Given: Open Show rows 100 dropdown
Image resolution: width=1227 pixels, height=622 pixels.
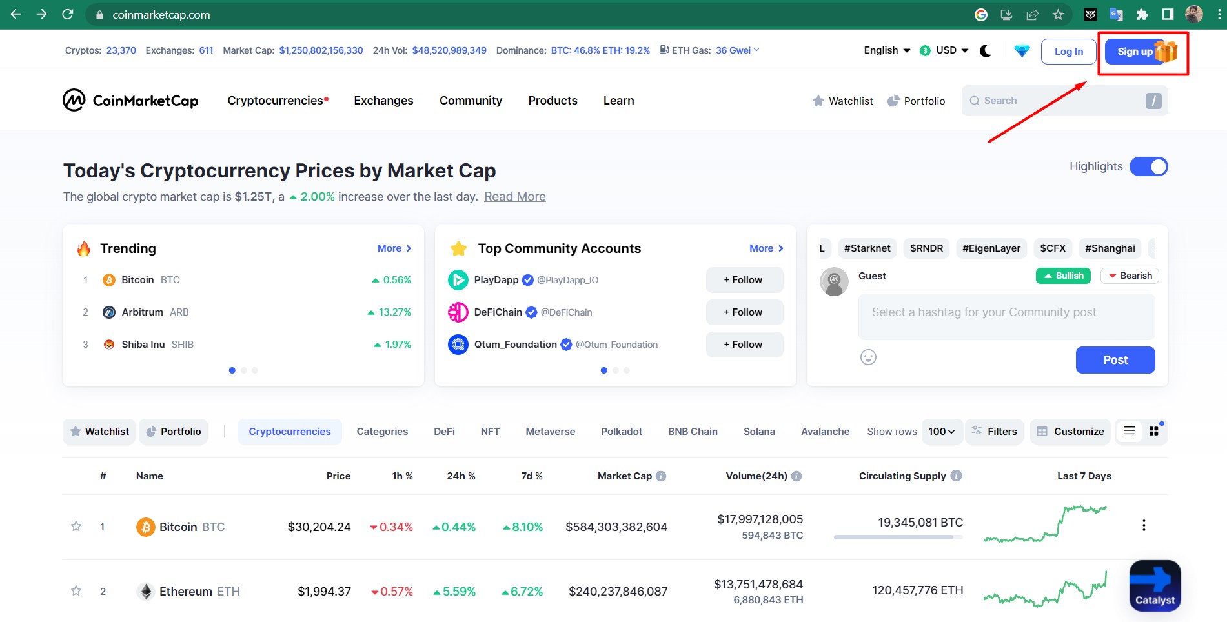Looking at the screenshot, I should (942, 431).
